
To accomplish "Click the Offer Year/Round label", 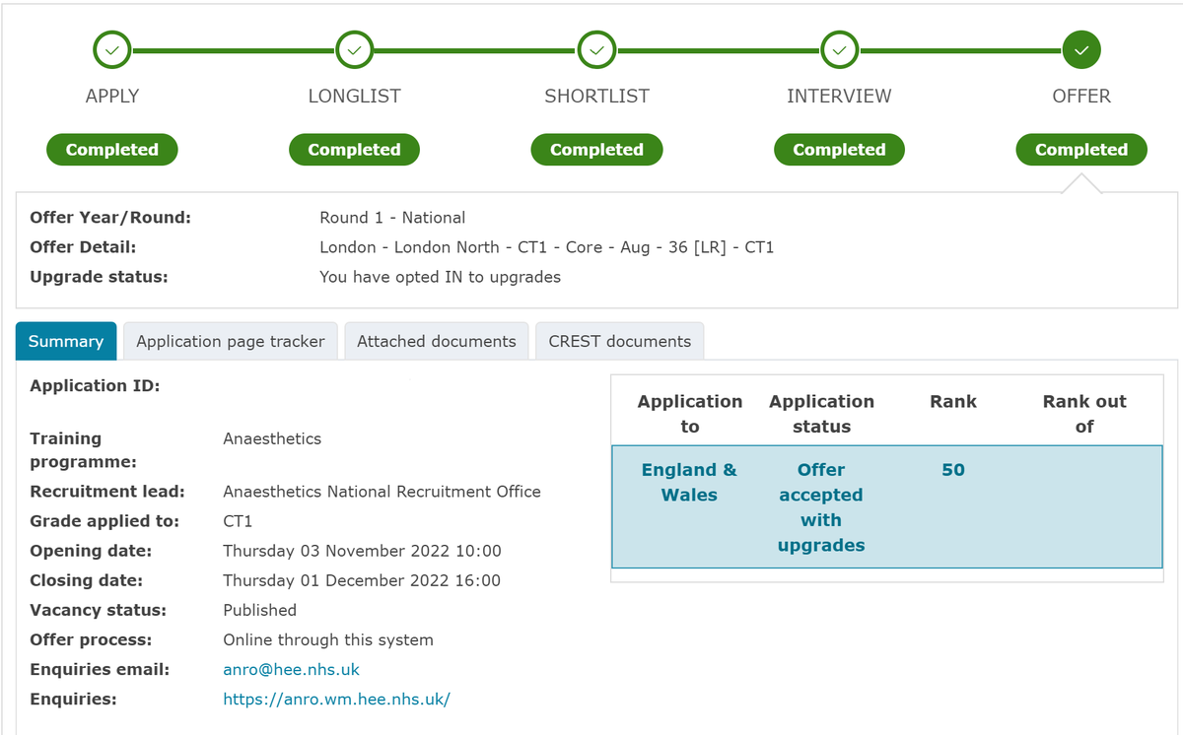I will pyautogui.click(x=110, y=218).
